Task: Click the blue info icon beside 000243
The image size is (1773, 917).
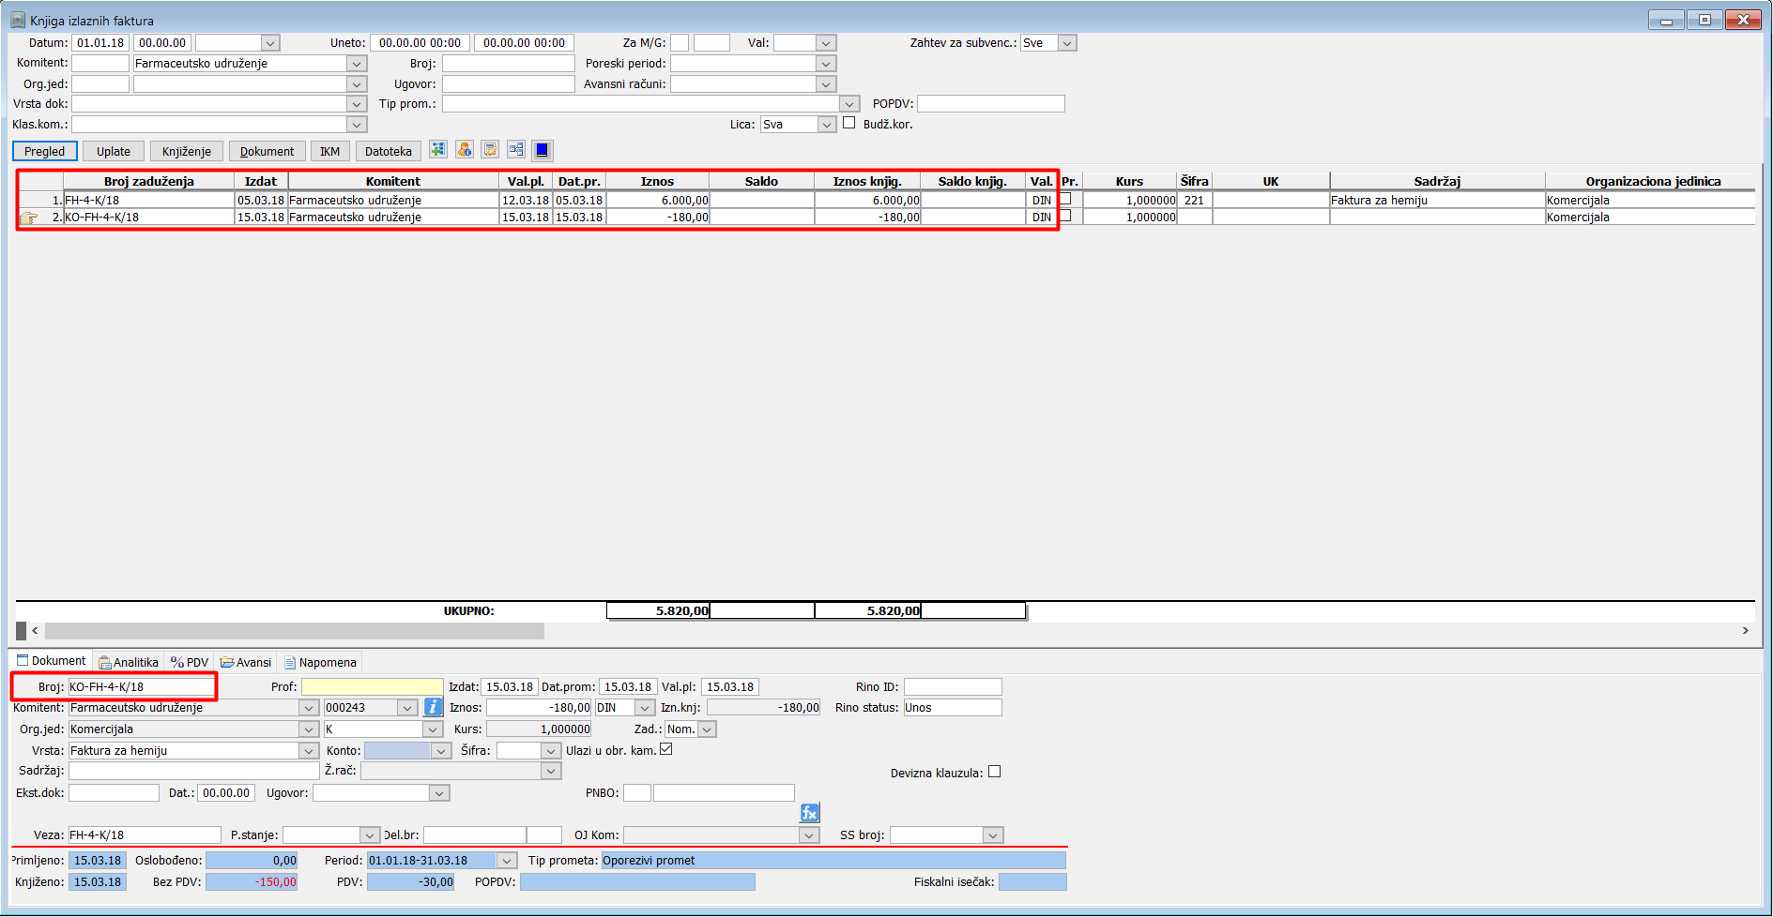Action: 433,707
